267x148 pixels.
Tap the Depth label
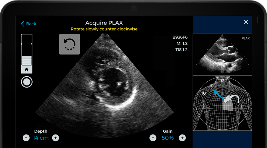(41, 131)
